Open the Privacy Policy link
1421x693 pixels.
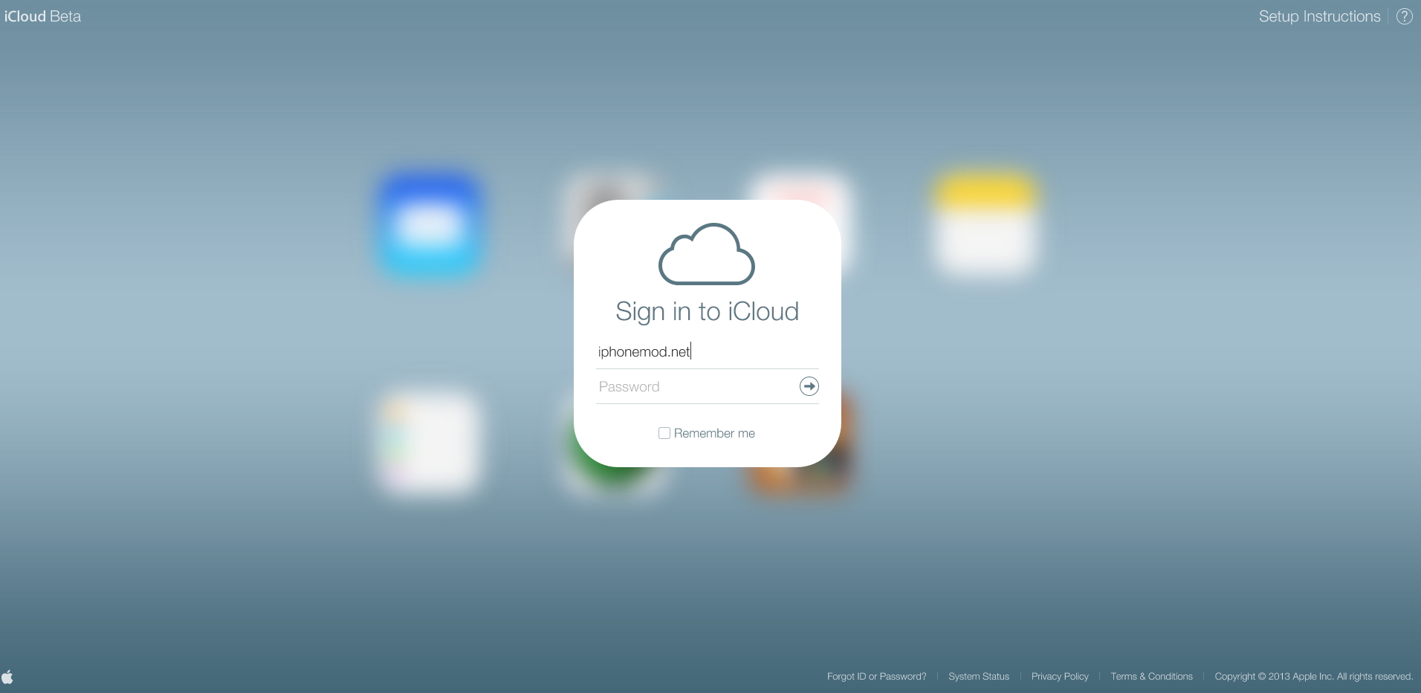pos(1060,677)
